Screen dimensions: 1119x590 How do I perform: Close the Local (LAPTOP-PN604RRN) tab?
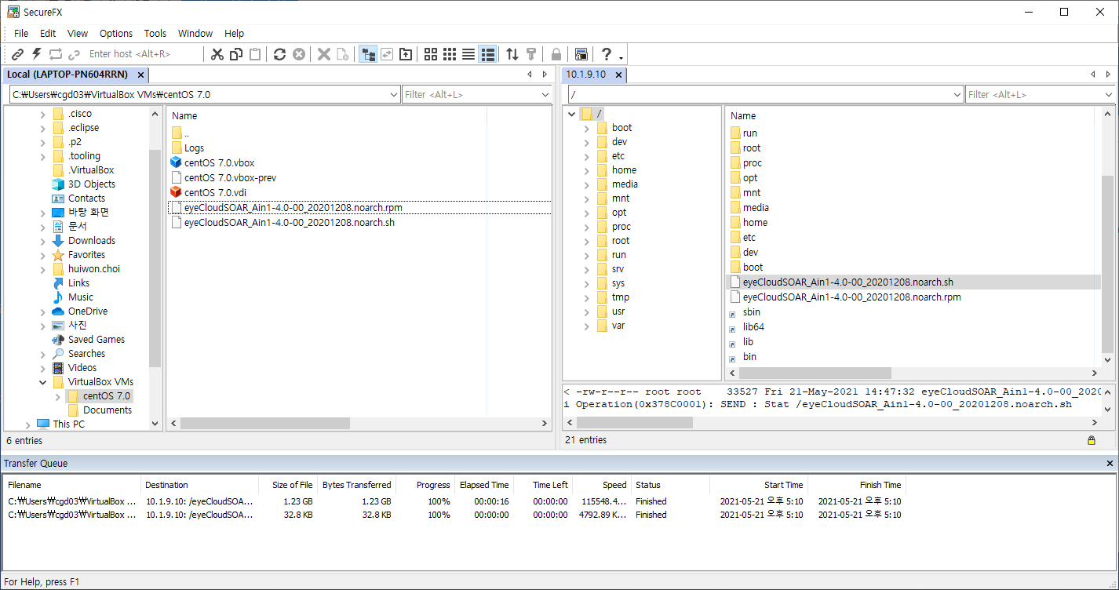[x=140, y=75]
